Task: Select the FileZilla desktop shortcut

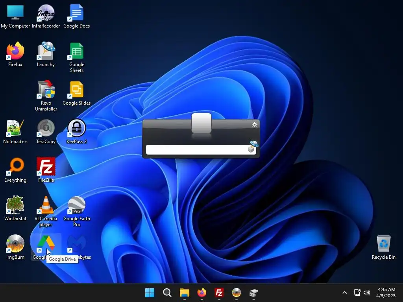Action: [x=46, y=170]
